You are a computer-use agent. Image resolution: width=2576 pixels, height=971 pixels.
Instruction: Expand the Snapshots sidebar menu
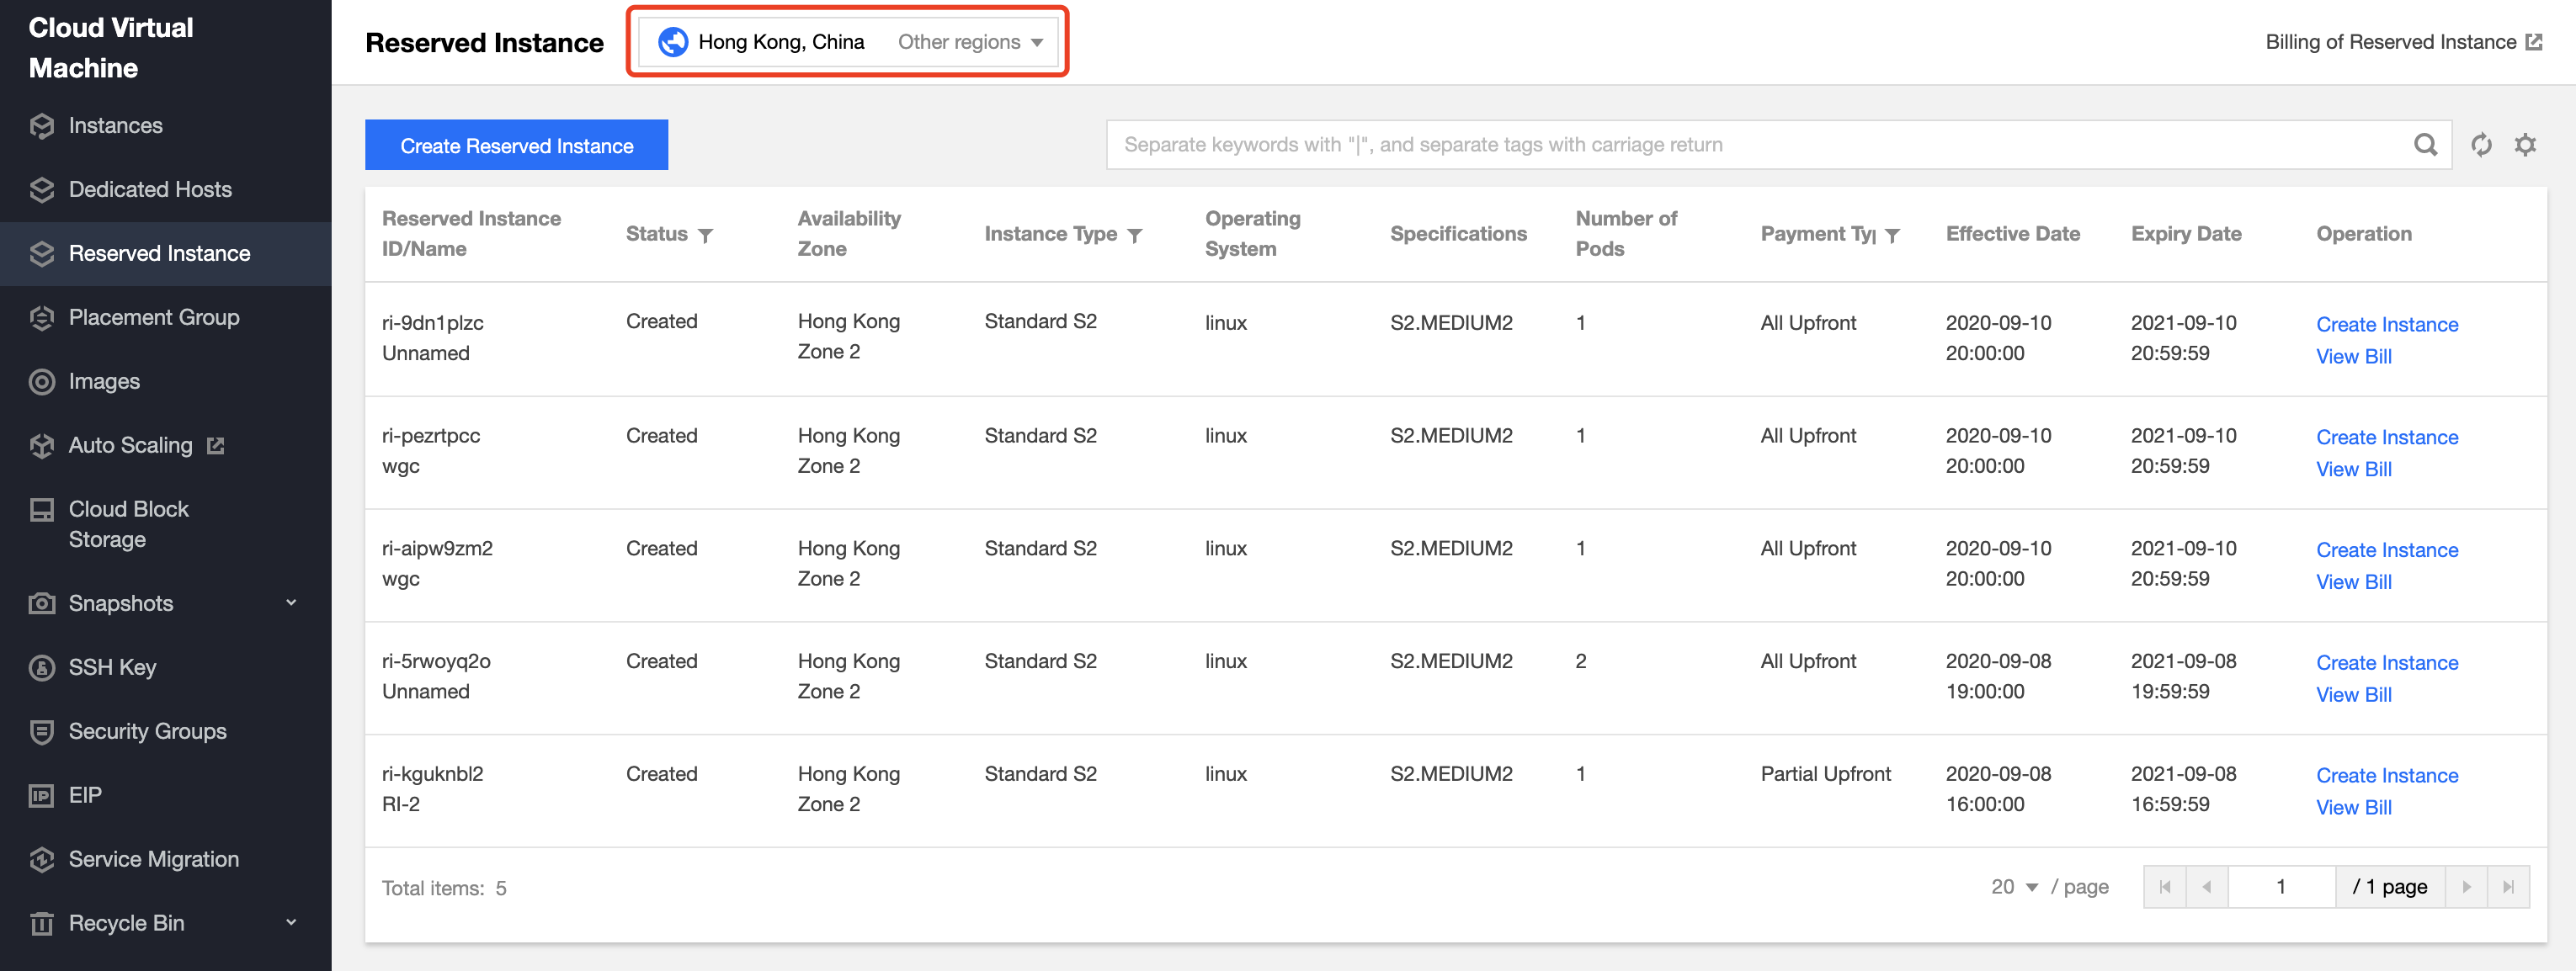tap(291, 603)
